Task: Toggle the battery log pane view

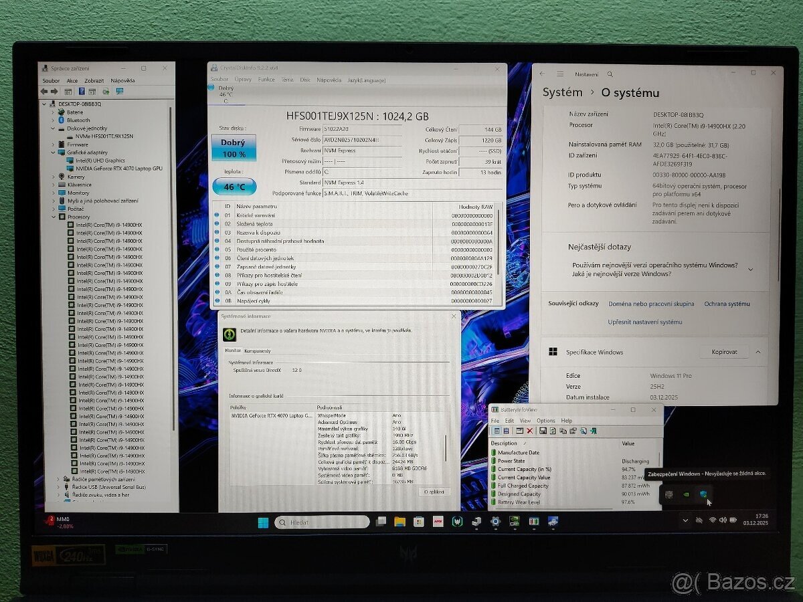Action: coord(506,431)
